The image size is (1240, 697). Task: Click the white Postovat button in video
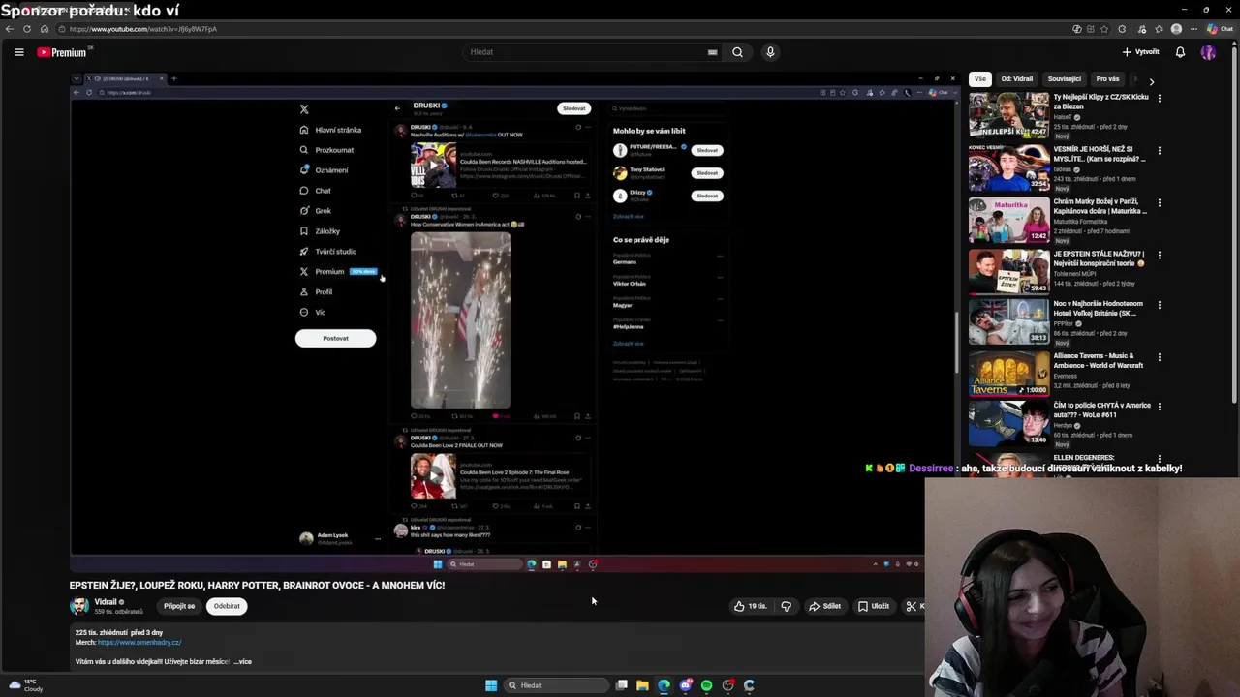click(x=335, y=338)
